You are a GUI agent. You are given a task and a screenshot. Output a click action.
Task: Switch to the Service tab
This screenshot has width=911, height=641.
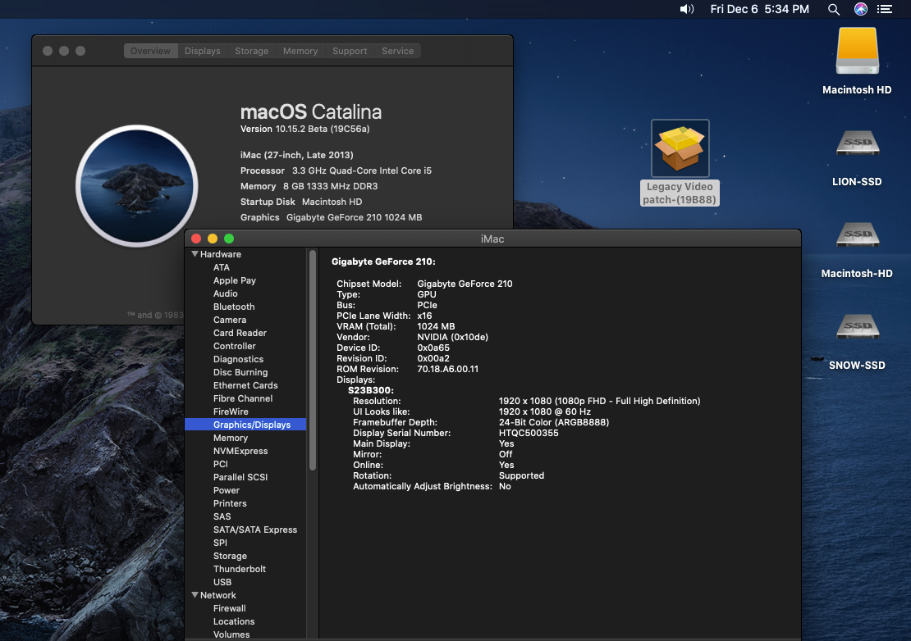click(x=397, y=51)
